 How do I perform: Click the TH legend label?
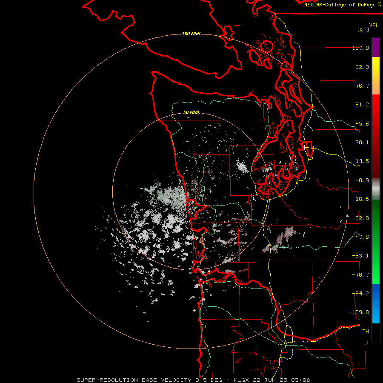[366, 332]
